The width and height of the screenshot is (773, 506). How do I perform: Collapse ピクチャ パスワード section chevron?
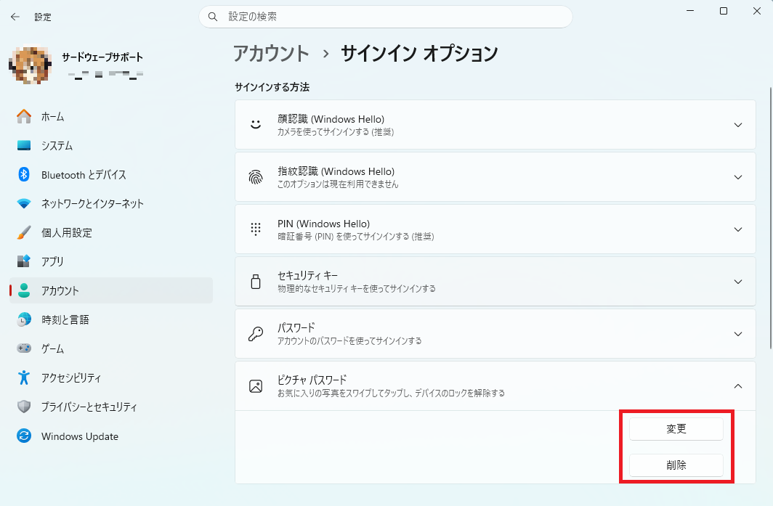[738, 385]
